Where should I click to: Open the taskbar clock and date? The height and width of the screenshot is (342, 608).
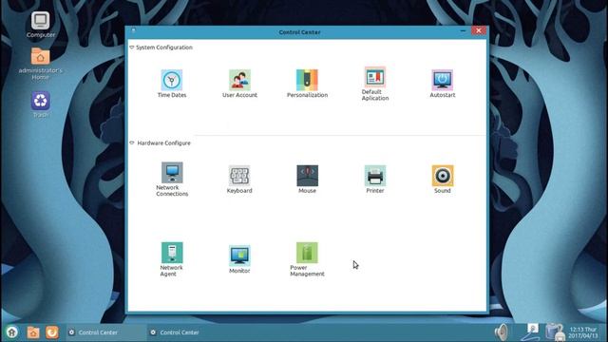[583, 332]
